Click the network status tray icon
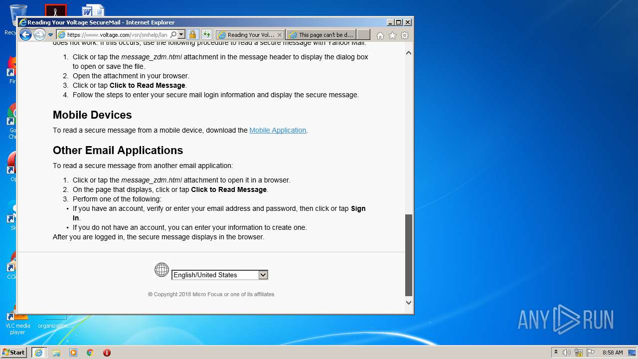This screenshot has width=638, height=359. click(x=579, y=353)
